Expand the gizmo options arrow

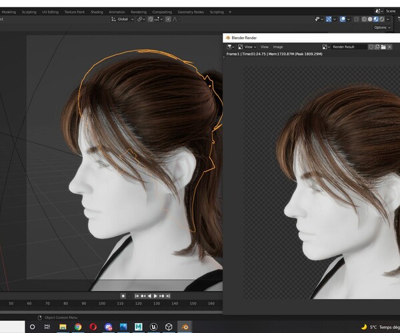click(335, 19)
